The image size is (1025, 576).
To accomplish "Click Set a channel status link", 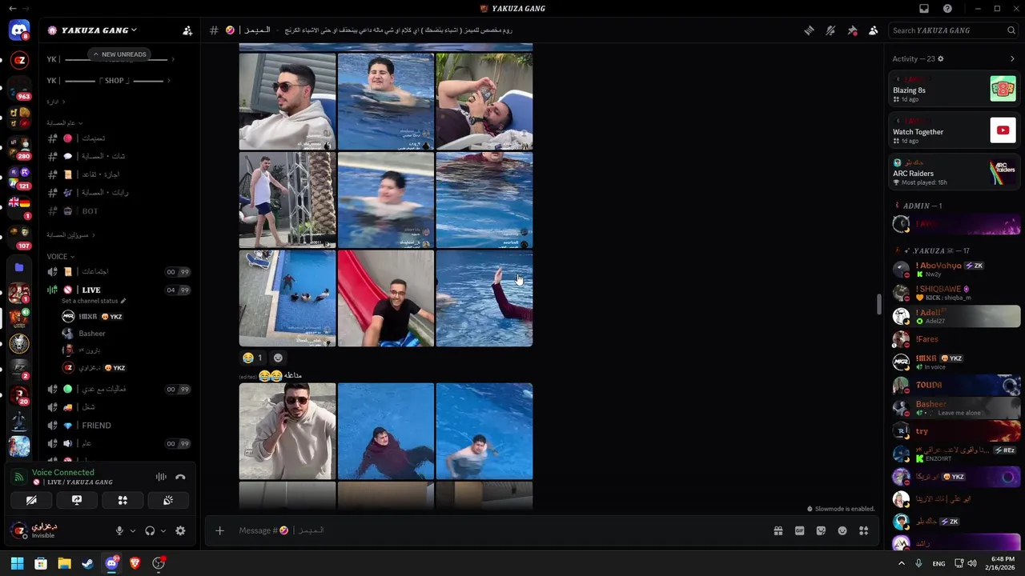I will [93, 301].
